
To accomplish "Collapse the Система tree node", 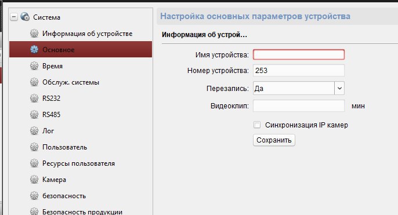I will pos(14,17).
